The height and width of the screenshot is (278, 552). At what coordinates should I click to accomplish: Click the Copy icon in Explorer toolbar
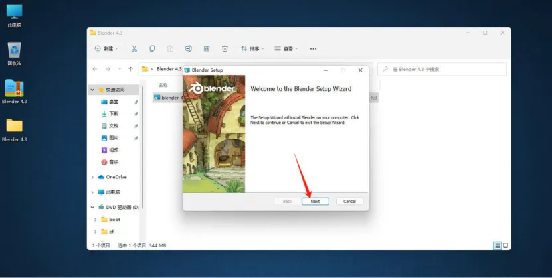[x=152, y=49]
